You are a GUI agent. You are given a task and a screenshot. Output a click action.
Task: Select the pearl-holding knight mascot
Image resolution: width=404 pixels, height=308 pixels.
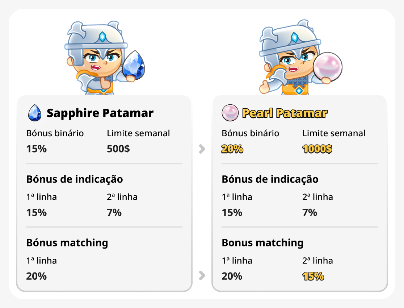[297, 58]
